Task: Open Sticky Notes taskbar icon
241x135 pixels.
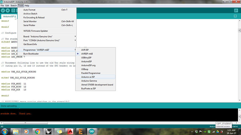Action: tap(59, 131)
